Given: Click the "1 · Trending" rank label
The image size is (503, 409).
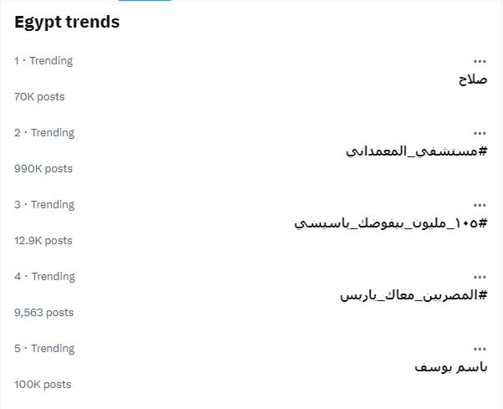Looking at the screenshot, I should [x=44, y=61].
